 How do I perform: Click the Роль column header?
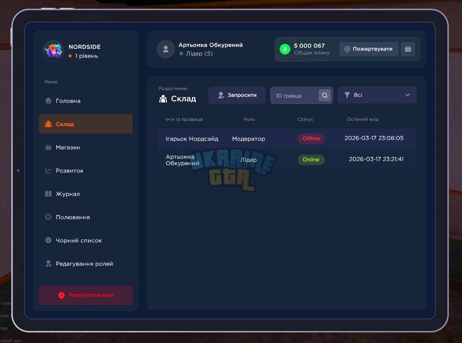point(249,119)
